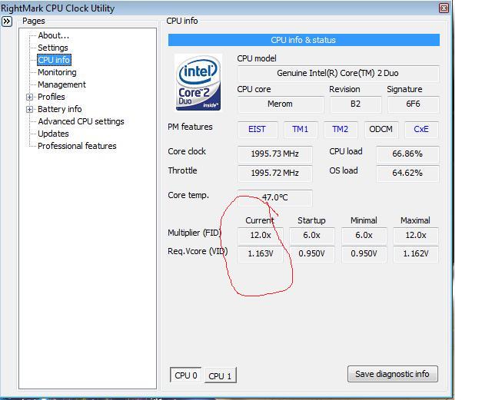Click the ODCM feature indicator

381,130
